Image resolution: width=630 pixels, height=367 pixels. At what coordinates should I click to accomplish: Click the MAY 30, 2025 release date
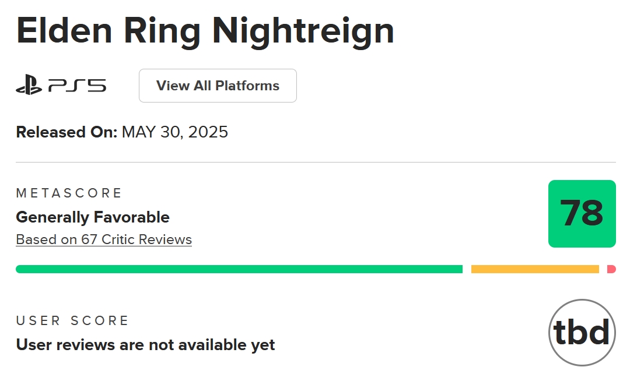tap(175, 132)
